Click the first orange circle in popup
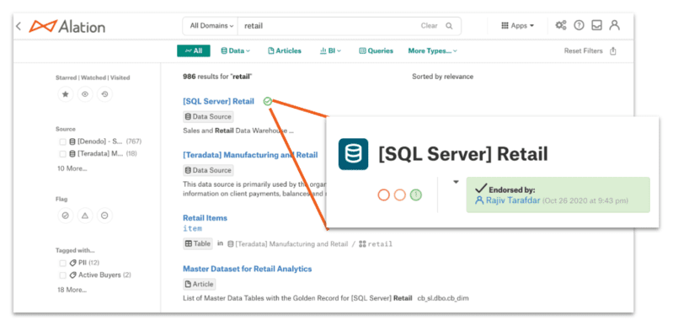The height and width of the screenshot is (336, 673). tap(384, 195)
